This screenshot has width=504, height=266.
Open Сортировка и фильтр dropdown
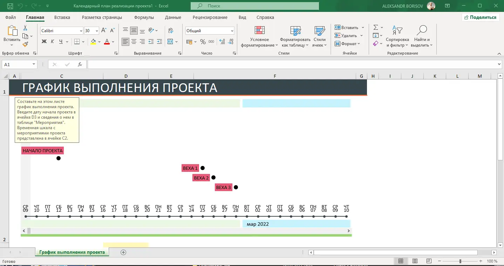[397, 36]
